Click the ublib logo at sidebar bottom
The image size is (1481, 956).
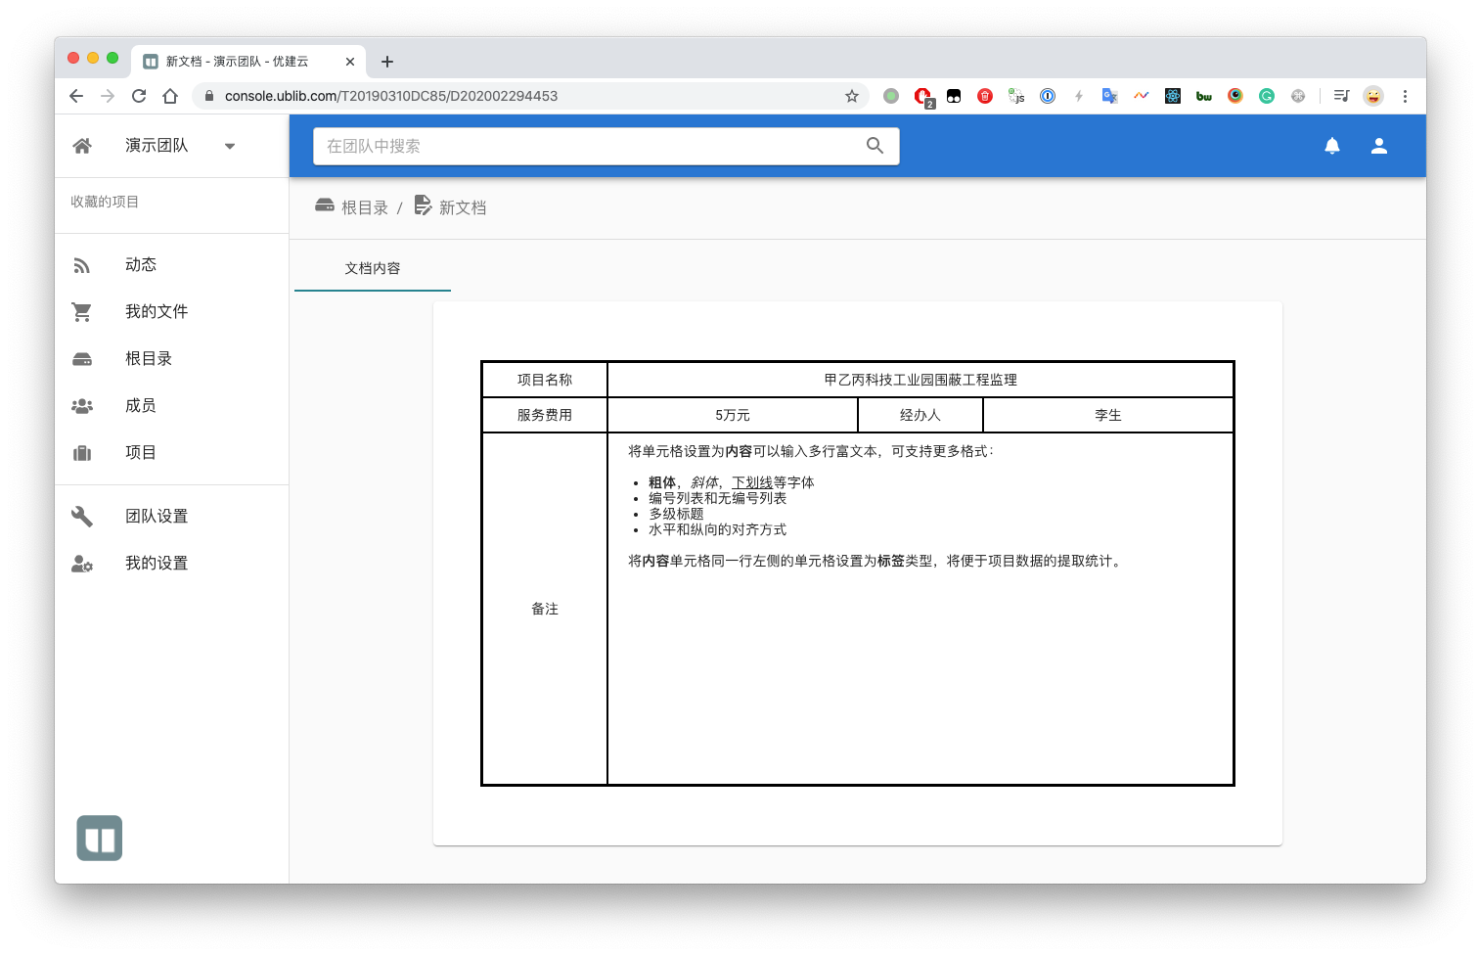100,838
